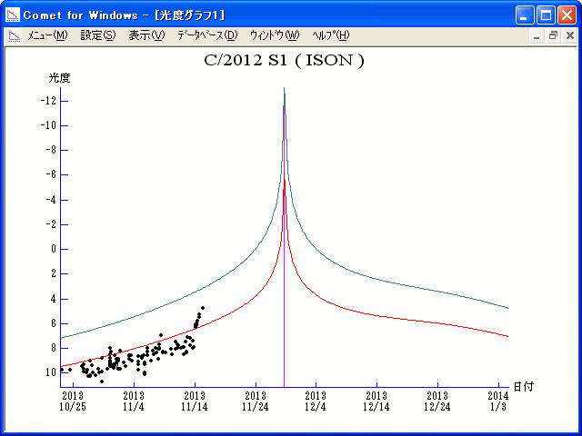The image size is (582, 436).
Task: Open the 表示(V) menu
Action: [x=146, y=35]
